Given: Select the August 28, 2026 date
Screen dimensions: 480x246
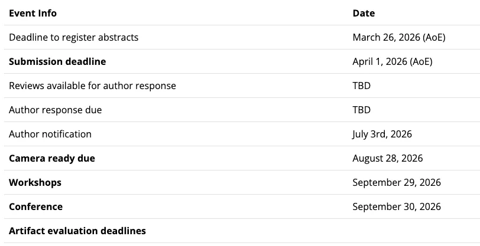Looking at the screenshot, I should tap(387, 158).
